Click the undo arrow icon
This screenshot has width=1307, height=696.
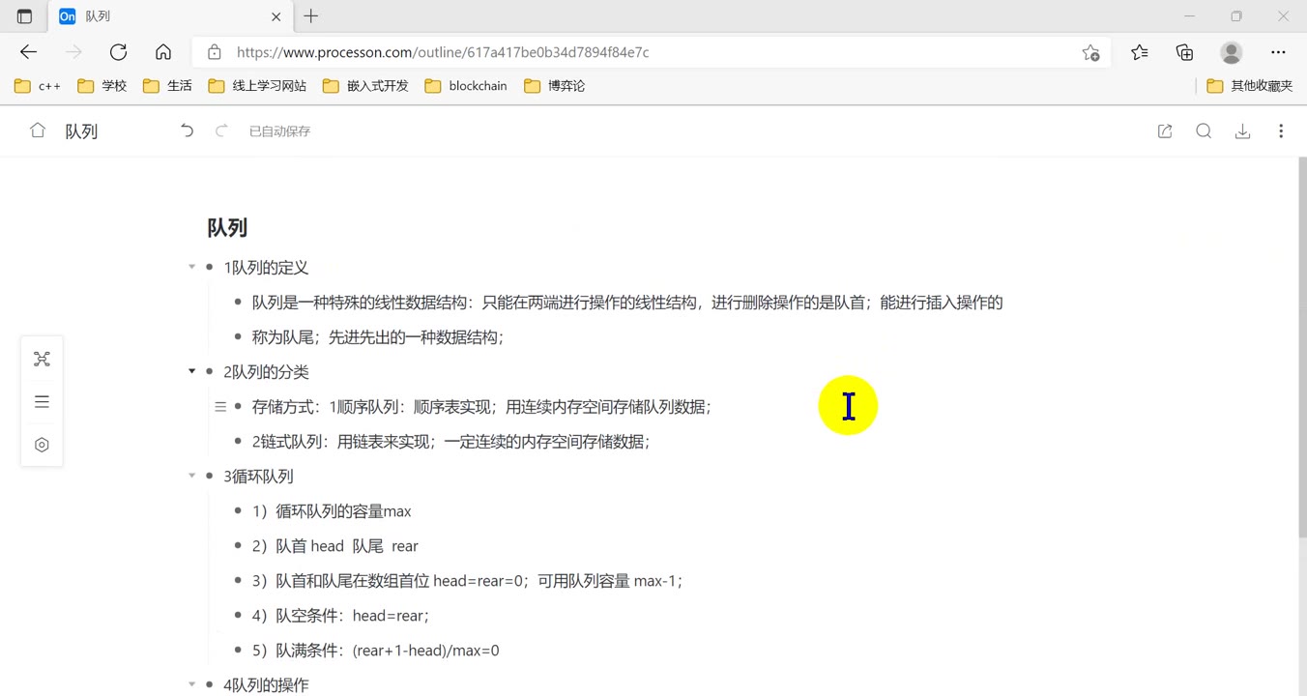(x=187, y=130)
